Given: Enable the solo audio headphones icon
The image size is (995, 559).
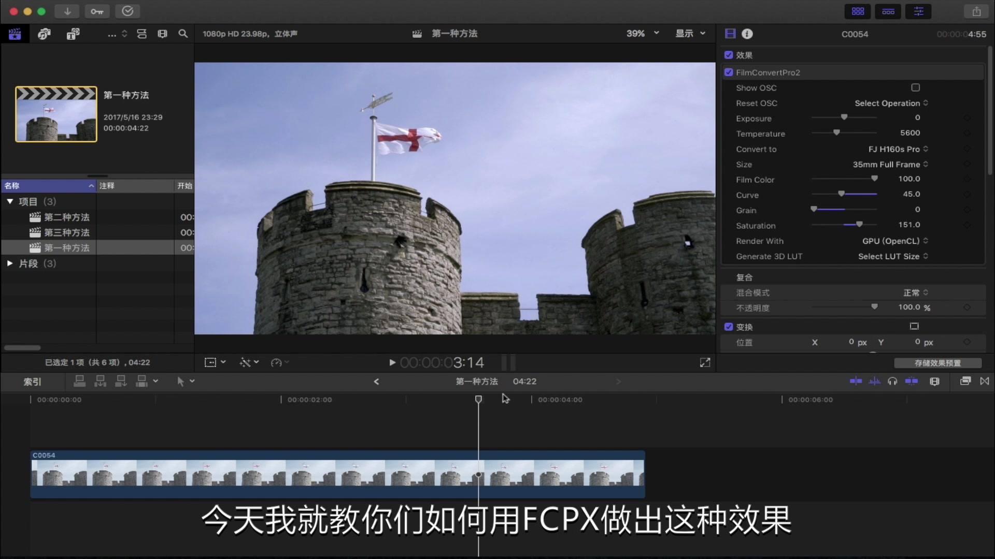Looking at the screenshot, I should [892, 381].
